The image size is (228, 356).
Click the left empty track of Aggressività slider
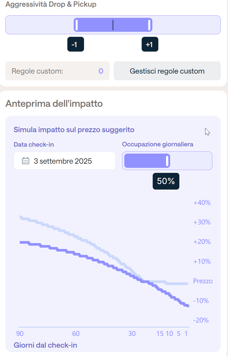coord(39,25)
